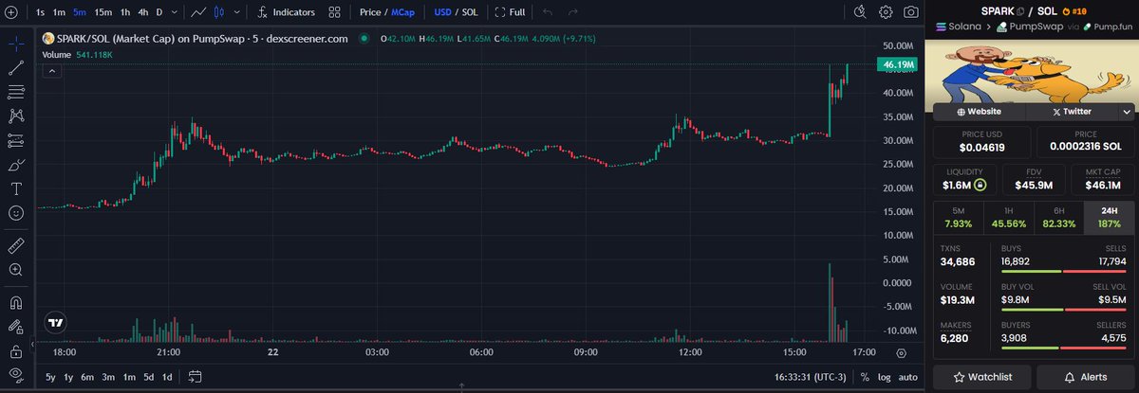
Task: Set chart range to 1y
Action: [x=68, y=377]
